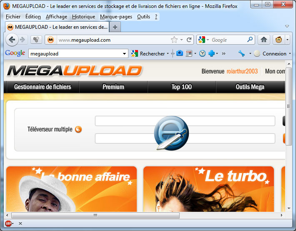
Task: Click the Adblock Plus ABP icon
Action: coord(8,223)
